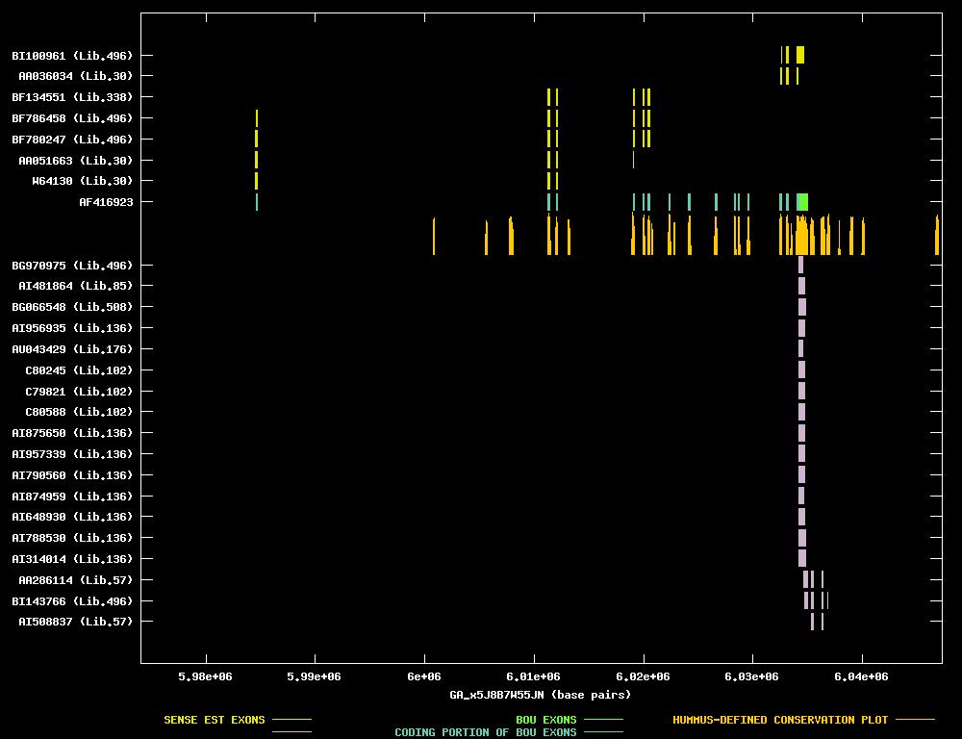Select the W64130 (Lib.30) row label
The image size is (962, 739).
coord(82,181)
